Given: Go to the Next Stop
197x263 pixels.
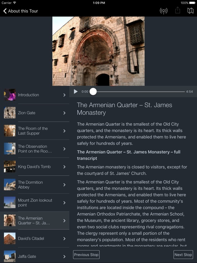Looking at the screenshot, I should click(x=183, y=255).
